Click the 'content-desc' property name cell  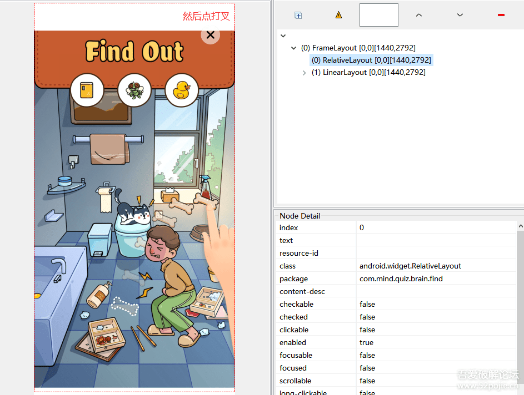316,291
